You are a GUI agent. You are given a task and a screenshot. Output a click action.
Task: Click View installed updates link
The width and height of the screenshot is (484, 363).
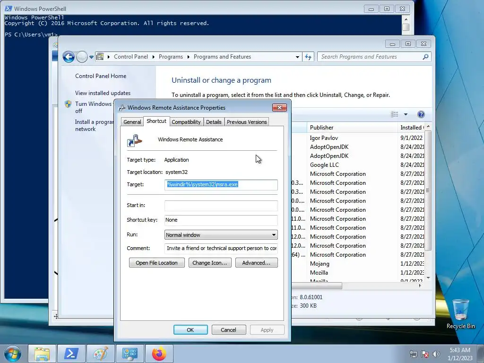pyautogui.click(x=103, y=93)
